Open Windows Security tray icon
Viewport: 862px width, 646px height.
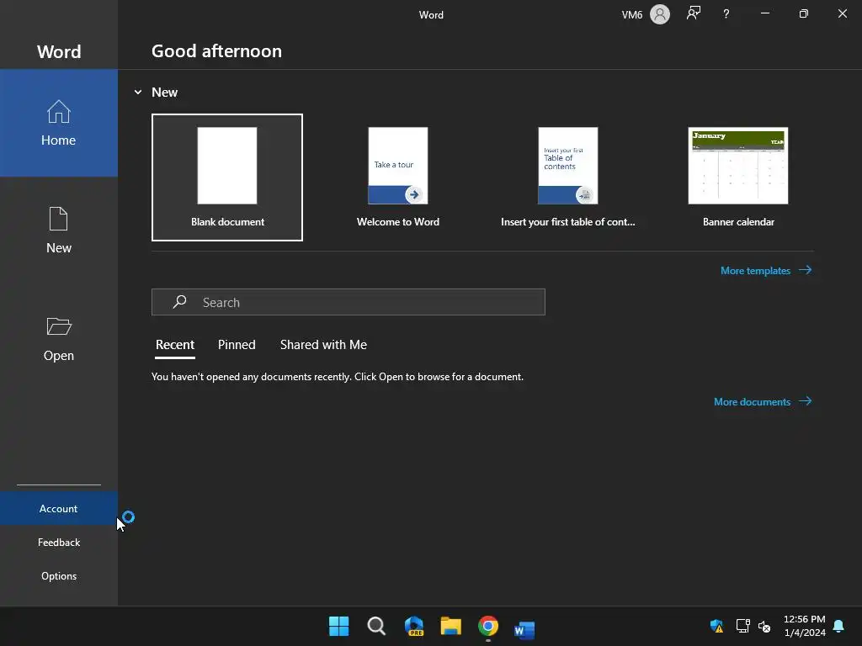point(716,626)
